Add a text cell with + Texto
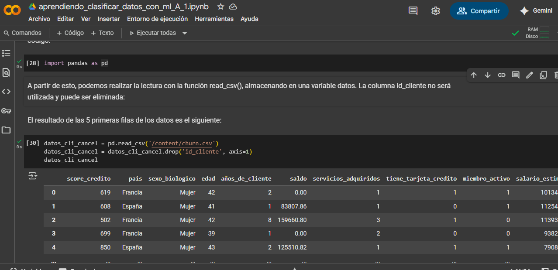Image resolution: width=558 pixels, height=270 pixels. click(x=102, y=33)
